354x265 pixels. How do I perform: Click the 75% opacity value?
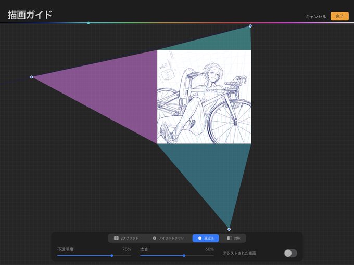[127, 249]
